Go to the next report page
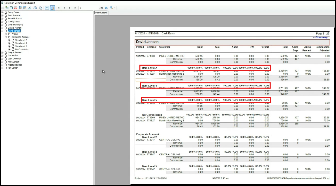The height and width of the screenshot is (186, 336). click(x=70, y=8)
